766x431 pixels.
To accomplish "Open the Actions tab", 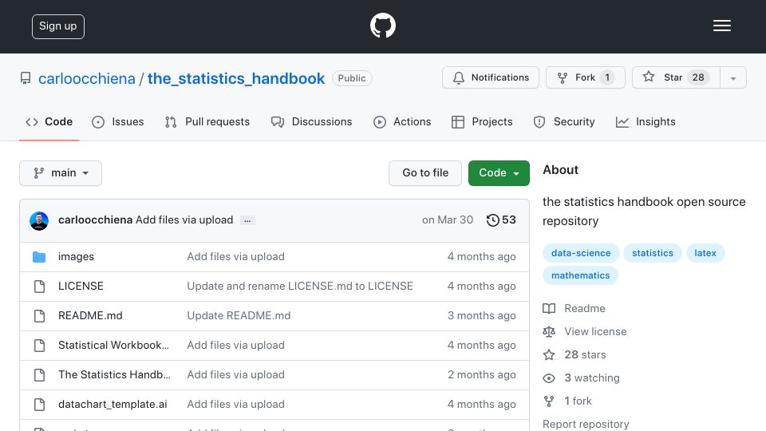I will [x=402, y=121].
